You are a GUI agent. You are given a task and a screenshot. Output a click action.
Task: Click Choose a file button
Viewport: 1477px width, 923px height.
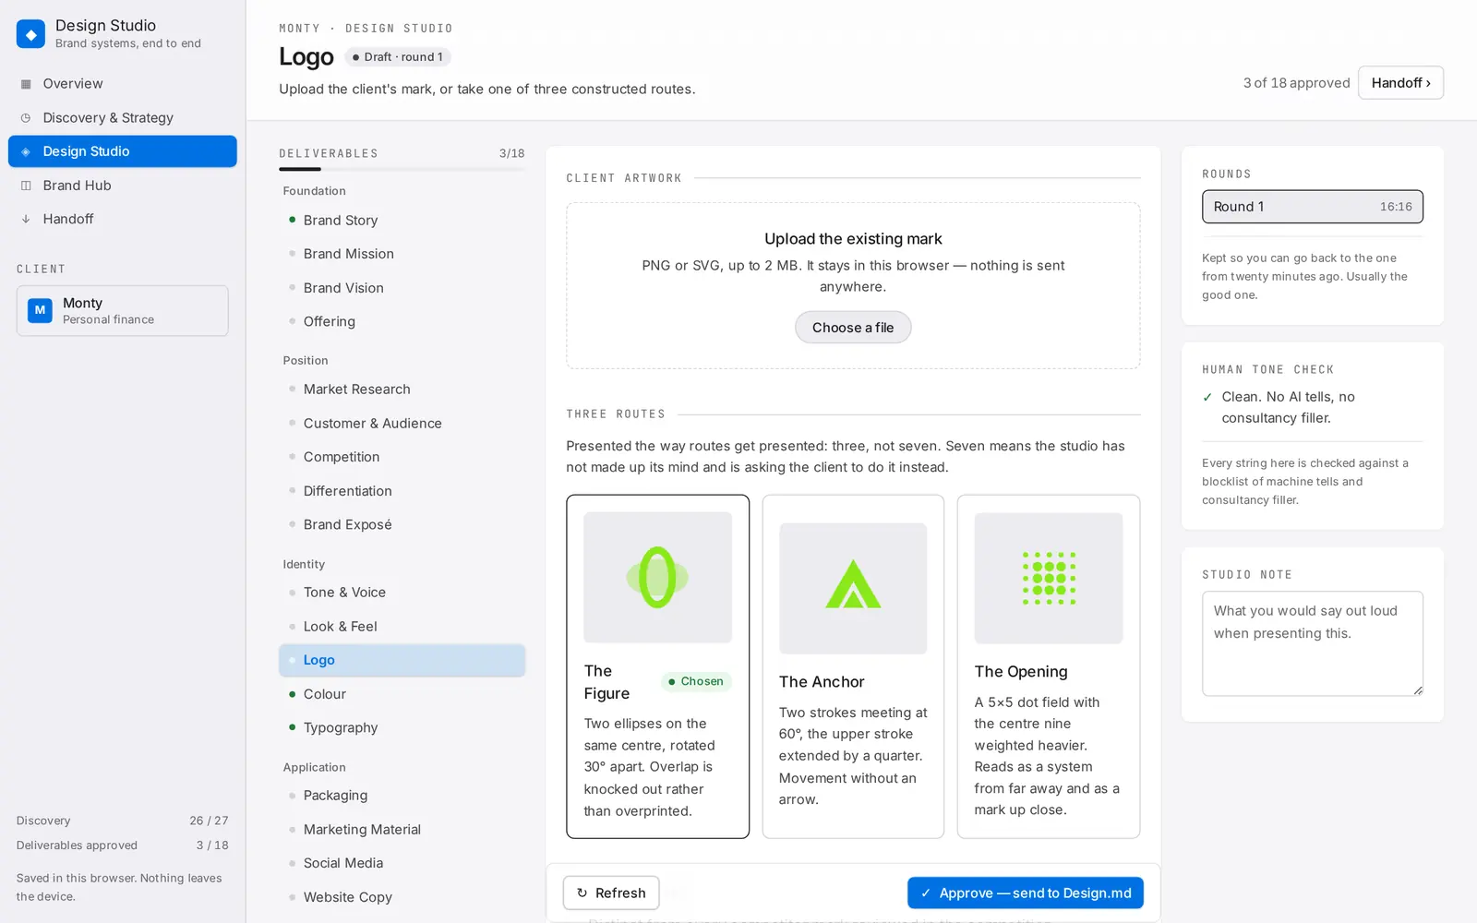853,328
